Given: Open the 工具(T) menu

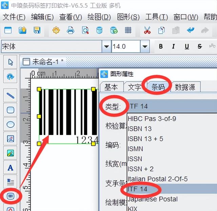Looking at the screenshot, I should point(156,17).
